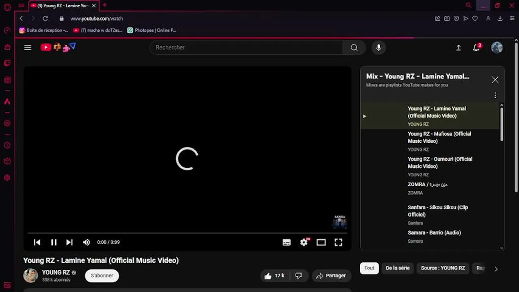Open the downloads icon
Viewport: 519px width, 292px height.
(500, 18)
